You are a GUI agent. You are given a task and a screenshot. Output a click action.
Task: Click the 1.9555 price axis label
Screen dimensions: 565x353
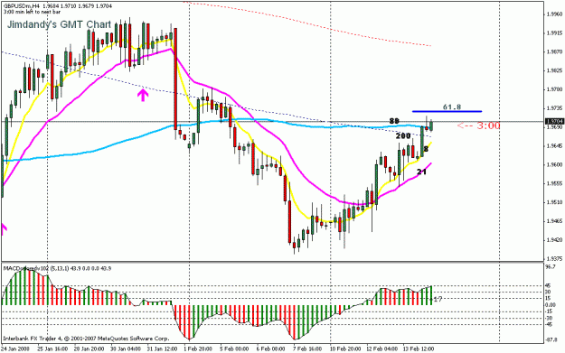coord(555,183)
